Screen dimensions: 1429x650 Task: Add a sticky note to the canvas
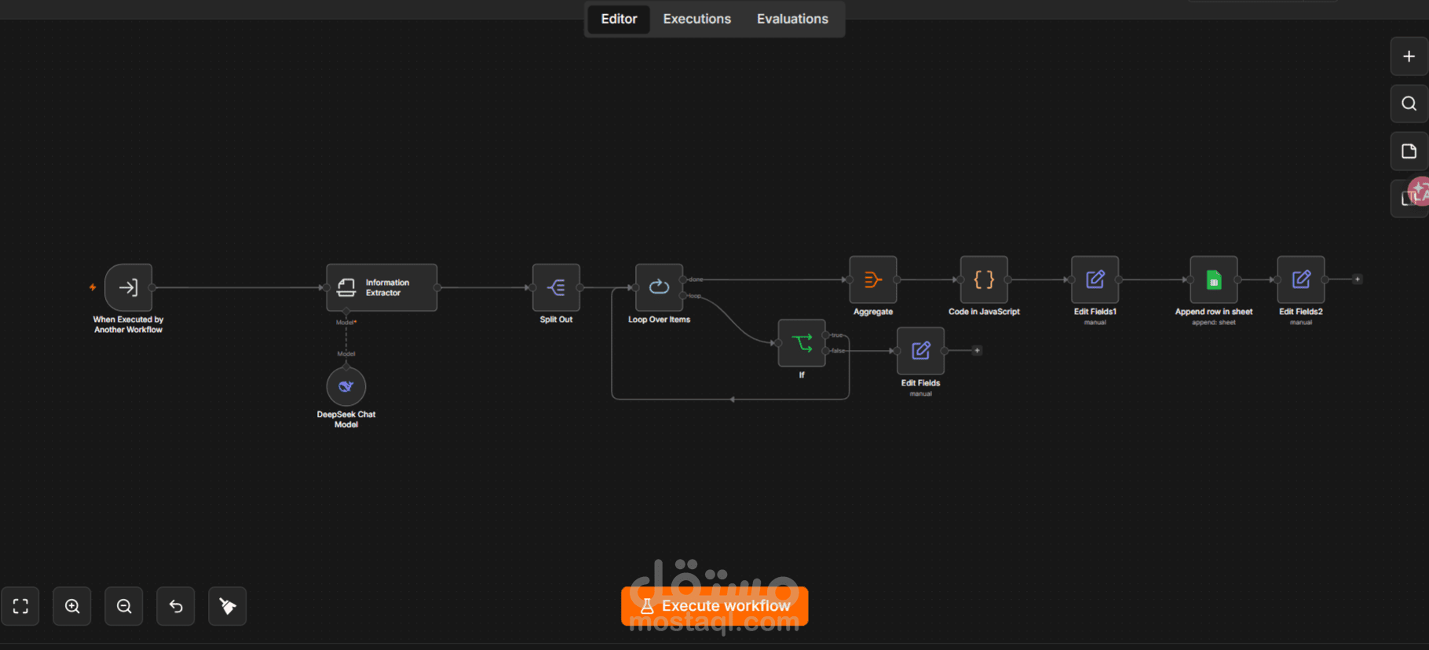[1409, 152]
